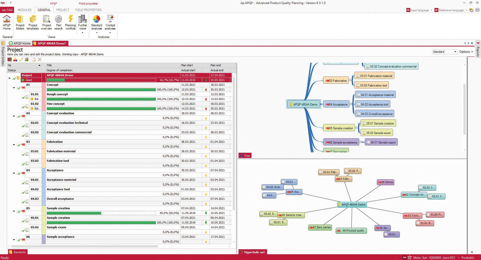Switch to the Hyperbolic net tab

(253, 252)
